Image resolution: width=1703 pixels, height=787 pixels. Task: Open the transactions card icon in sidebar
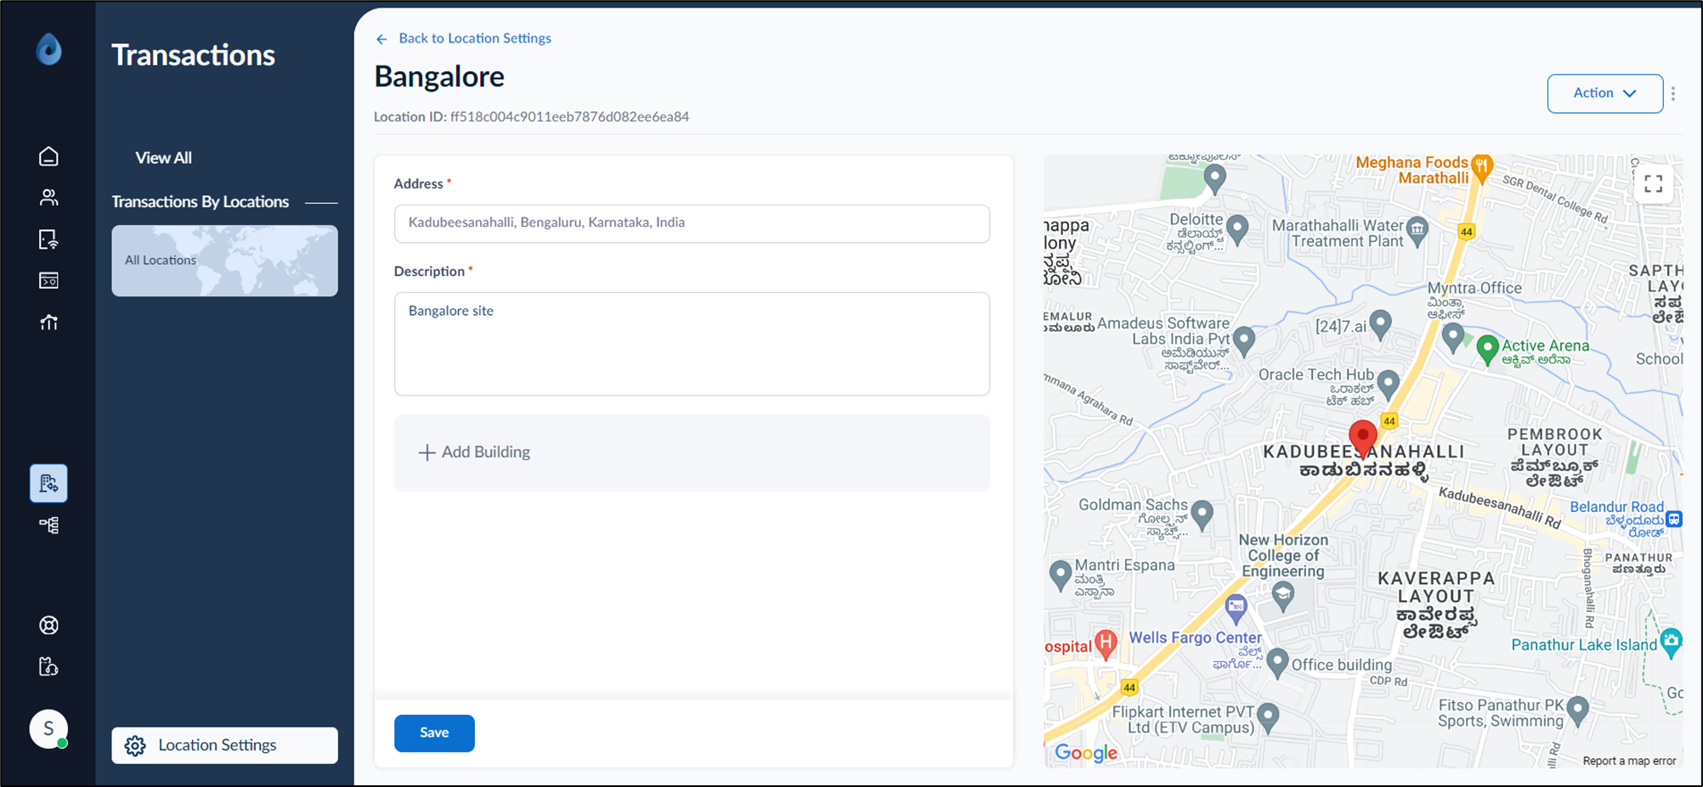(x=48, y=281)
